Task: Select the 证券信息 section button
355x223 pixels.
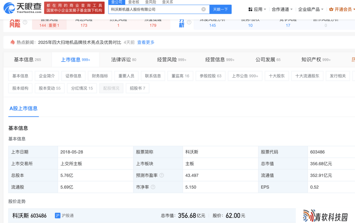Action: tap(73, 76)
